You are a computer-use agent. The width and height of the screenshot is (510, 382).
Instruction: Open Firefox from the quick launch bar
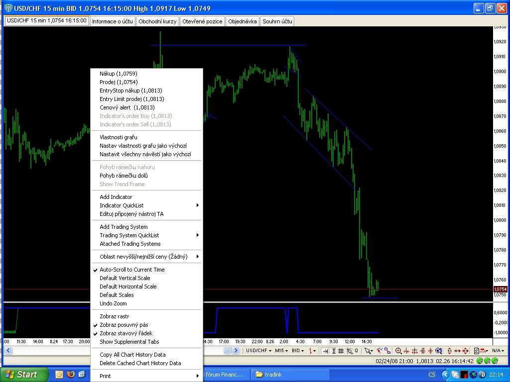point(71,375)
